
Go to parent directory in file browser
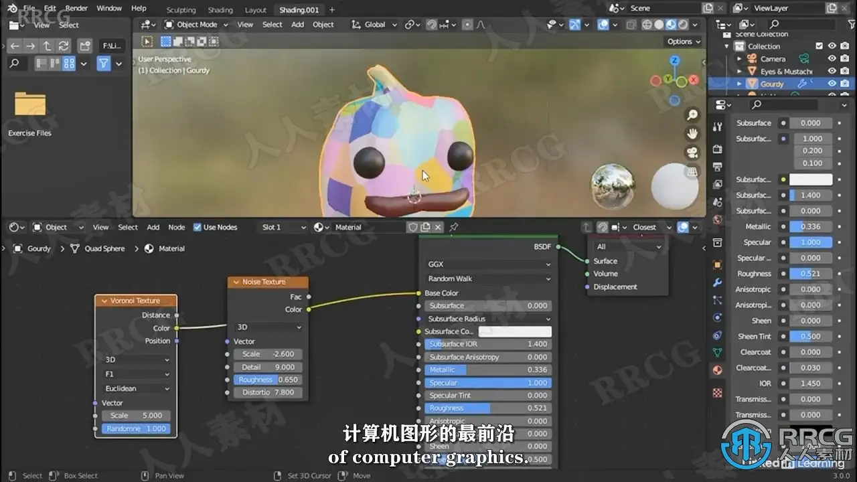tap(47, 46)
